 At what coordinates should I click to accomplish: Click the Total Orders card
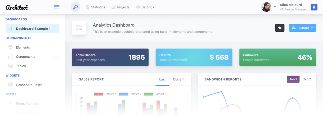[110, 57]
